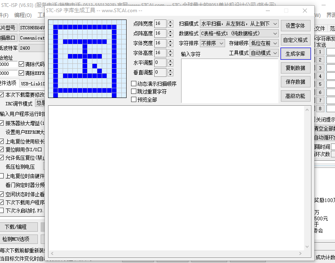Open the 设置字体 font dialog
Screen dimensions: 335x263
coord(296,26)
